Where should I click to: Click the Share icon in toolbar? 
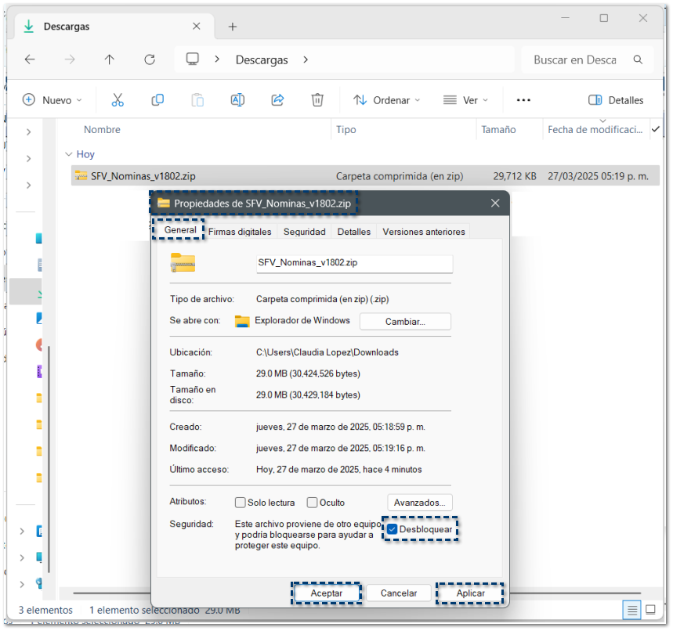coord(277,100)
